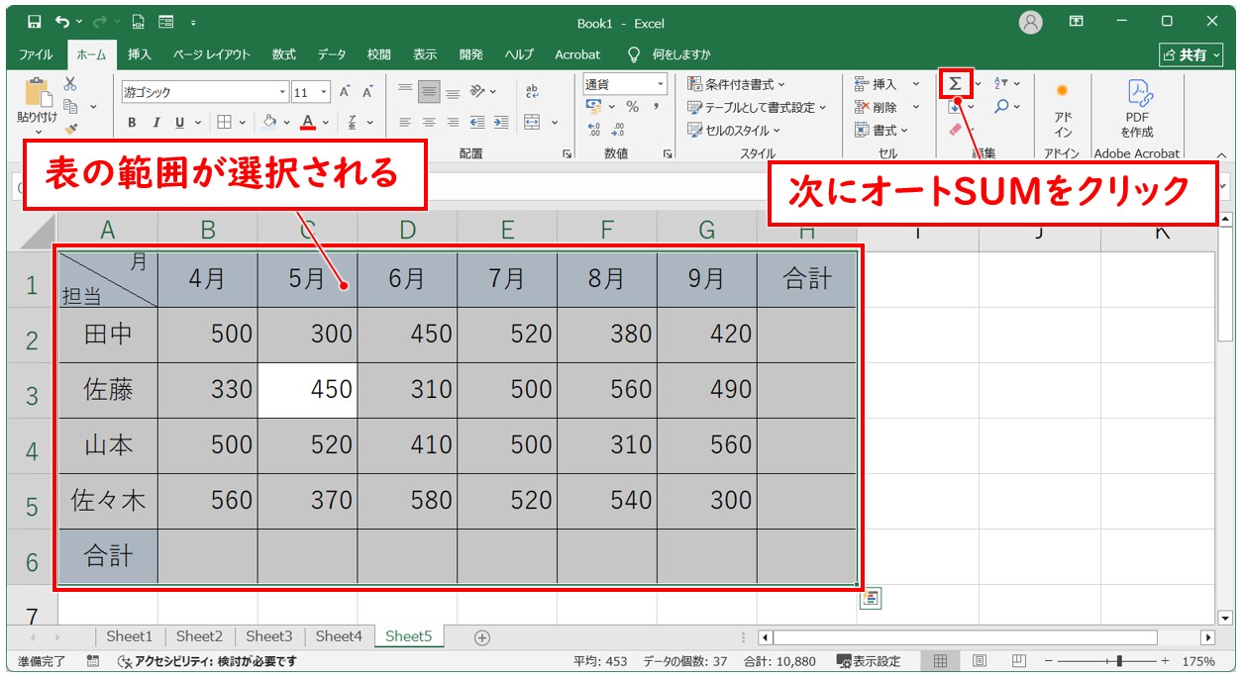Click the AutoSum sigma icon
Screen dimensions: 1242x678
point(956,84)
